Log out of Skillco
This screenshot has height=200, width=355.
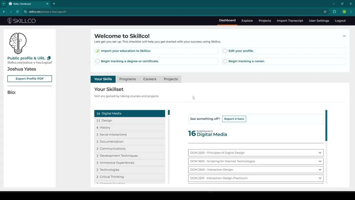point(340,21)
